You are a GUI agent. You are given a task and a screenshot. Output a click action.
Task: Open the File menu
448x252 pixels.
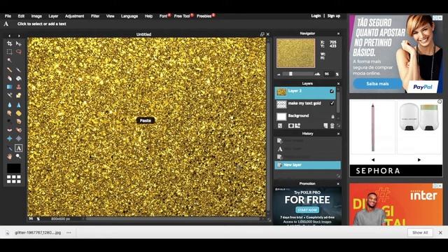pos(8,16)
